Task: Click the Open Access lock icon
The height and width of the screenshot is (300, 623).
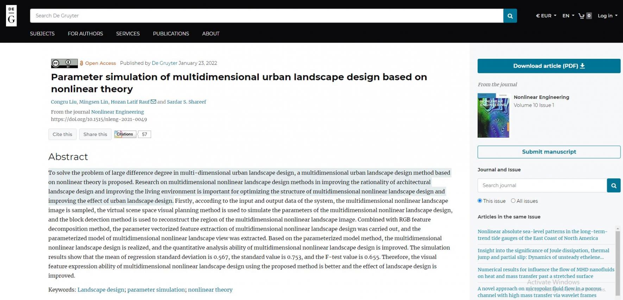Action: click(82, 63)
